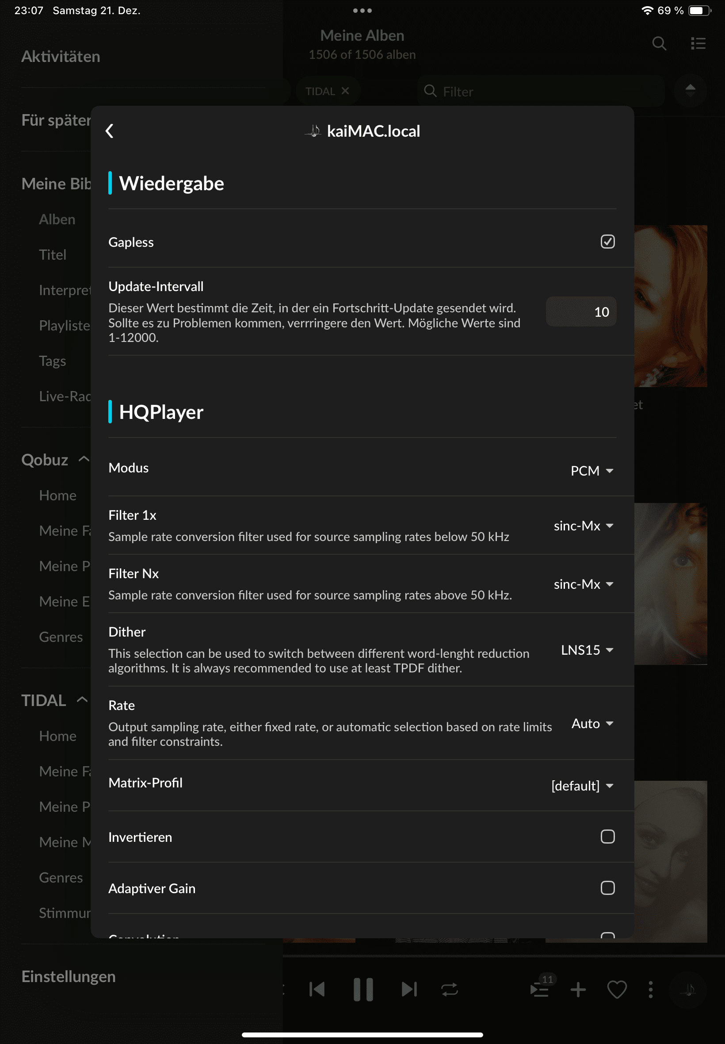The image size is (725, 1044).
Task: Open Alben in sidebar library
Action: pyautogui.click(x=57, y=219)
